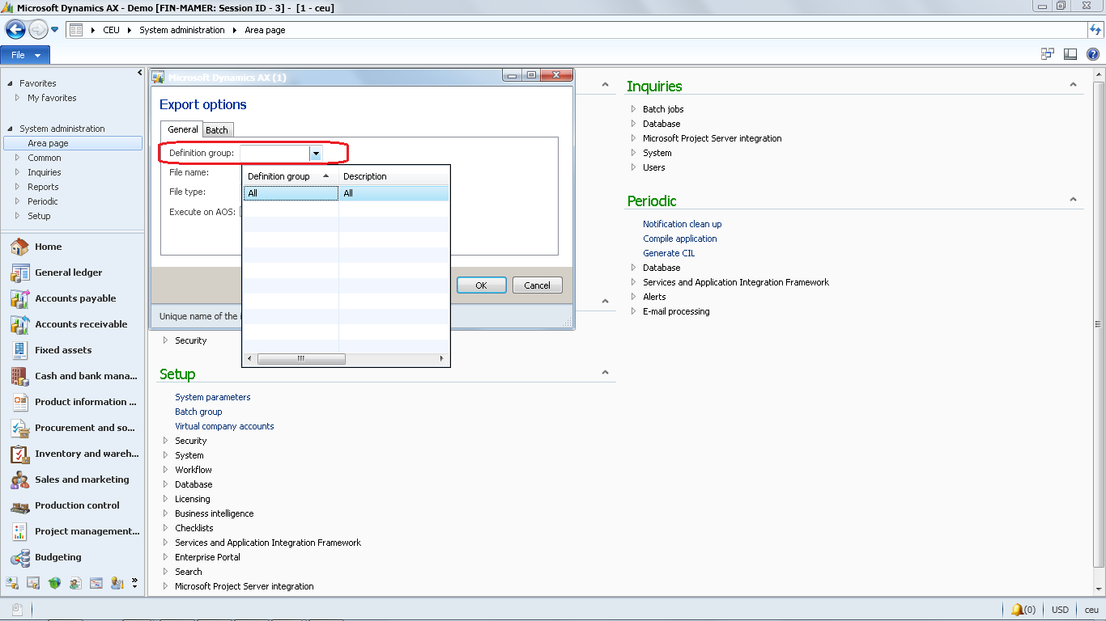The height and width of the screenshot is (621, 1106).
Task: Open Product information module icon
Action: click(19, 402)
